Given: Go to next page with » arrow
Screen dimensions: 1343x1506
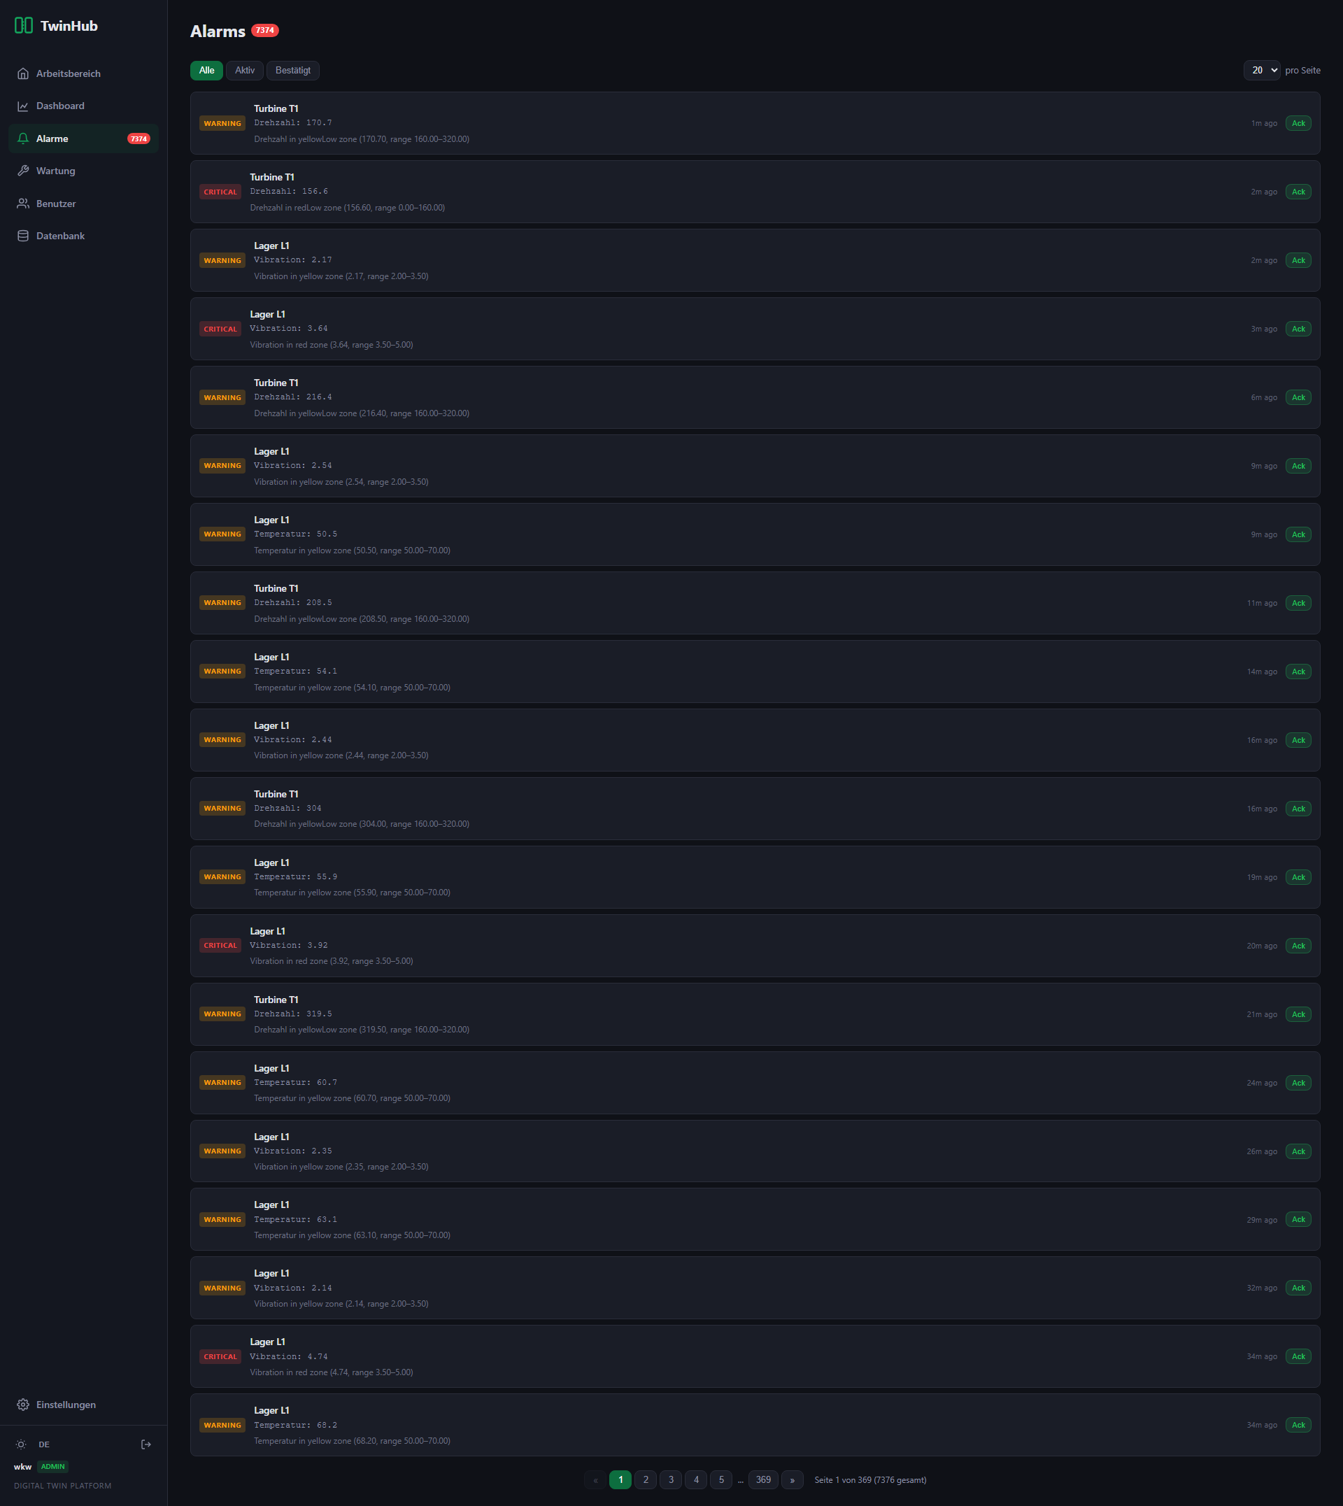Looking at the screenshot, I should [x=793, y=1480].
